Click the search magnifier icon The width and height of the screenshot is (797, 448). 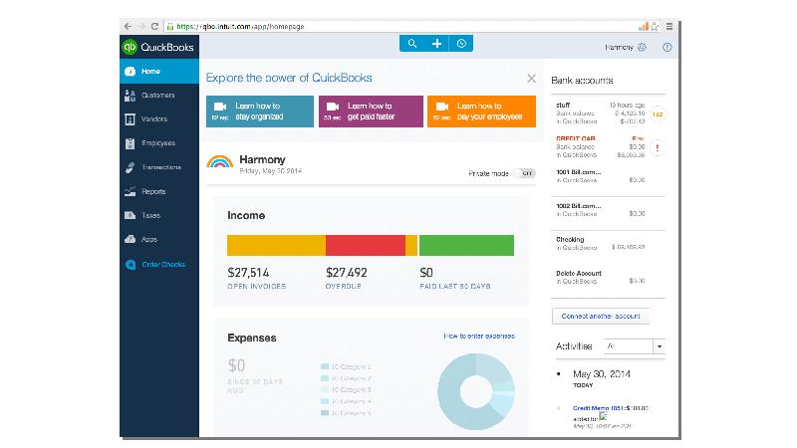point(412,44)
